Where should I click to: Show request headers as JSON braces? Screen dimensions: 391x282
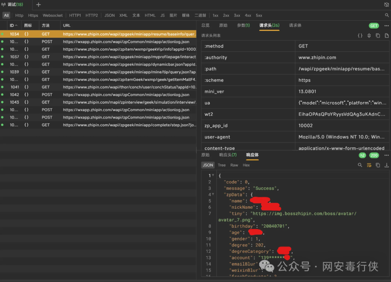(x=360, y=35)
